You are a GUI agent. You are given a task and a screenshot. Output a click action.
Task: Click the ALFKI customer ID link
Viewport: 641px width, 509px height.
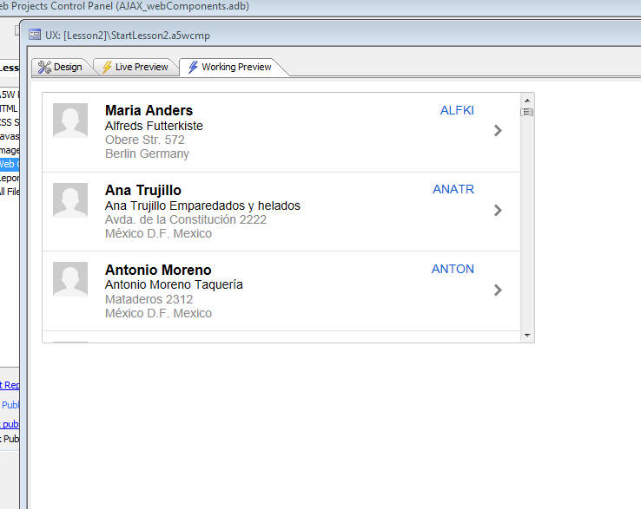(x=457, y=110)
